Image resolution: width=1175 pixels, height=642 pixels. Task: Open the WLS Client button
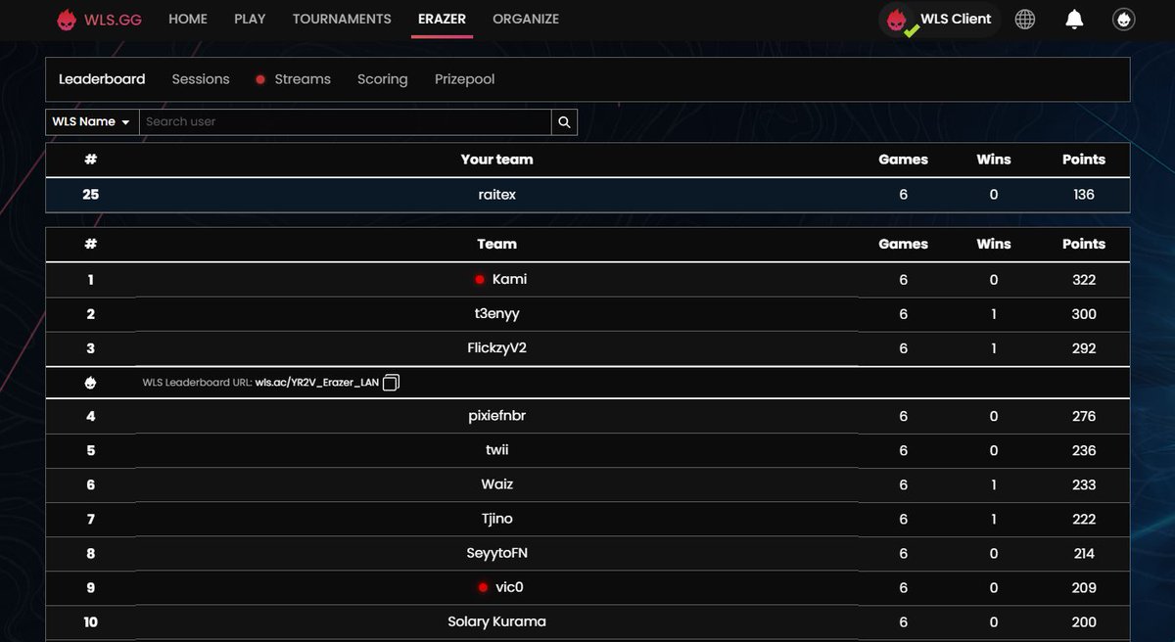(940, 19)
